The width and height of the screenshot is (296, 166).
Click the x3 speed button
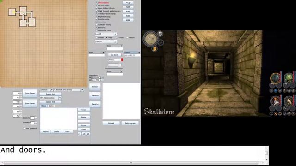[x=88, y=134]
